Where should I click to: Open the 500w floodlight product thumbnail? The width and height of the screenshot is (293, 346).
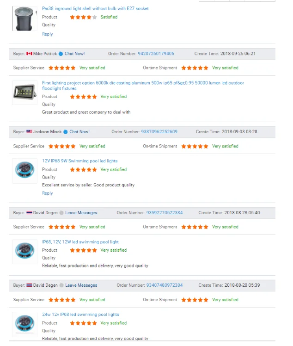click(x=24, y=92)
